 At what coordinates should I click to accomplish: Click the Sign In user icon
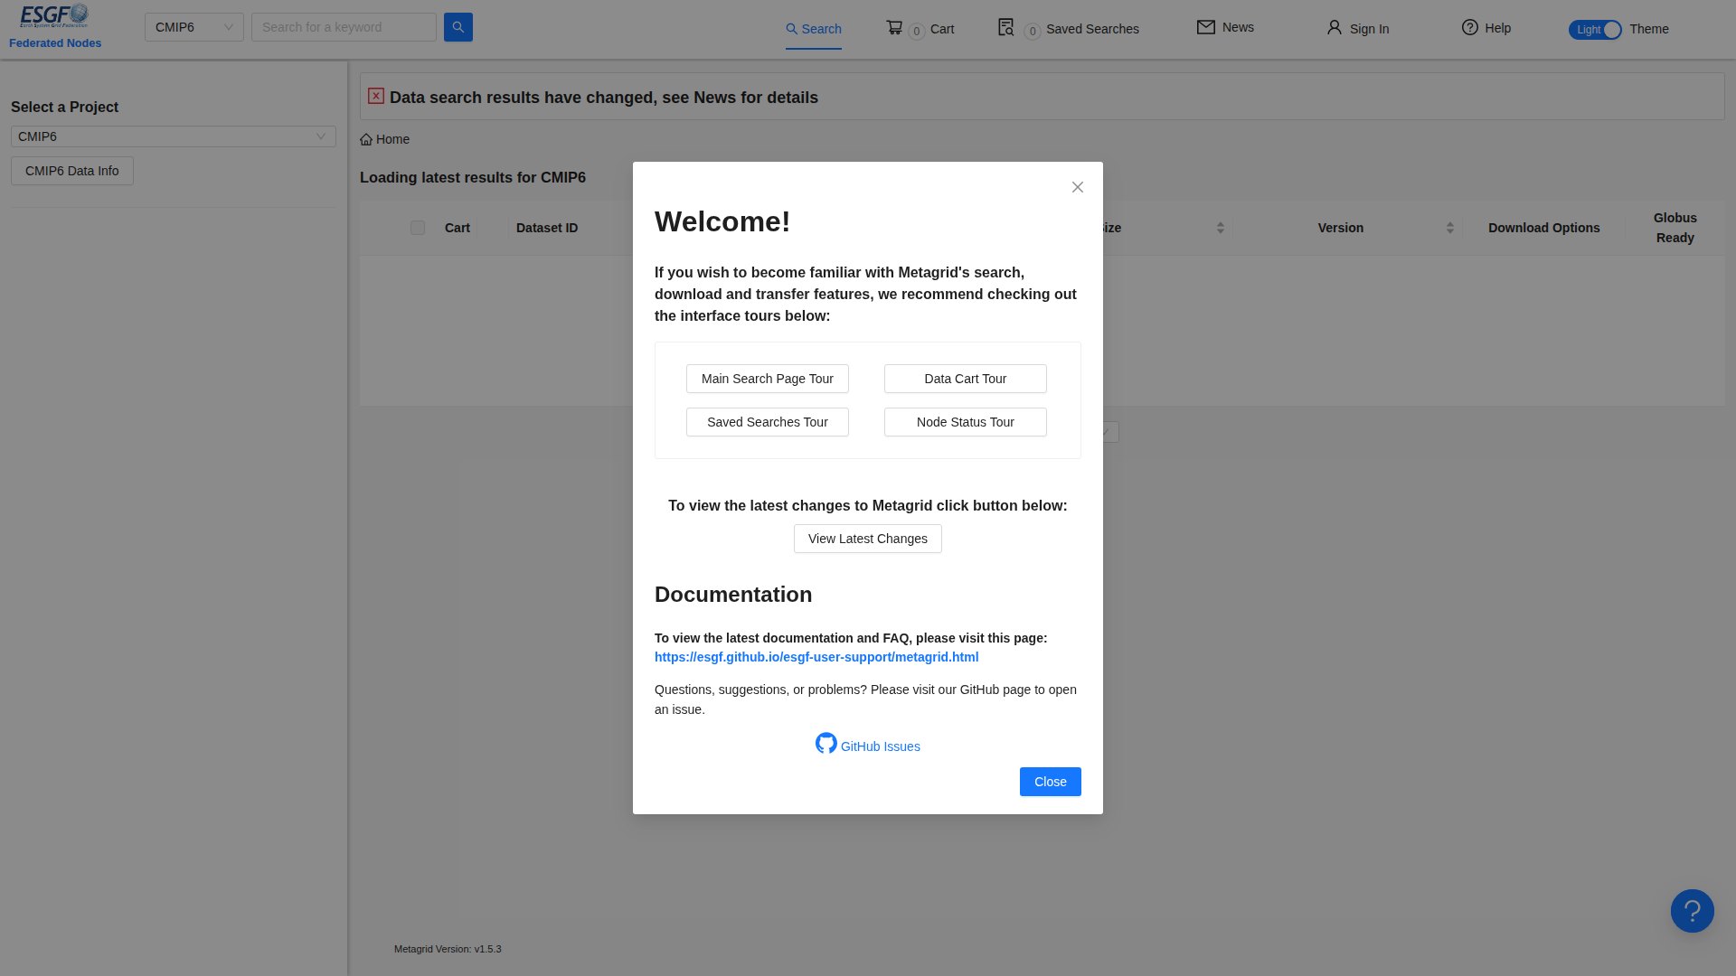1335,27
